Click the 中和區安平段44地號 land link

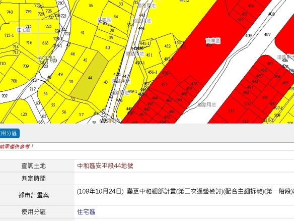pos(105,165)
